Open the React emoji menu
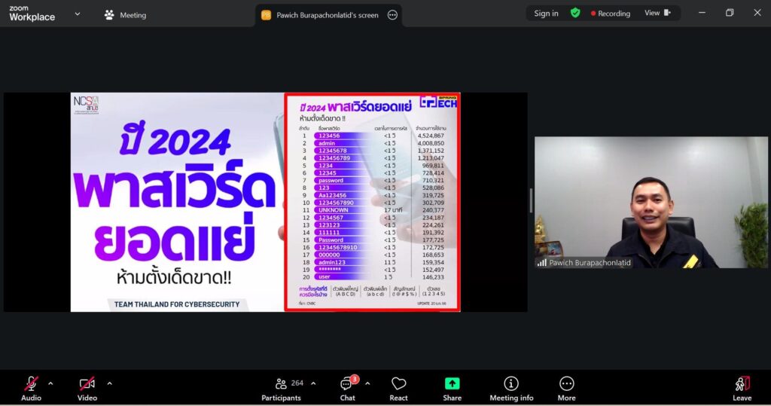 coord(398,387)
